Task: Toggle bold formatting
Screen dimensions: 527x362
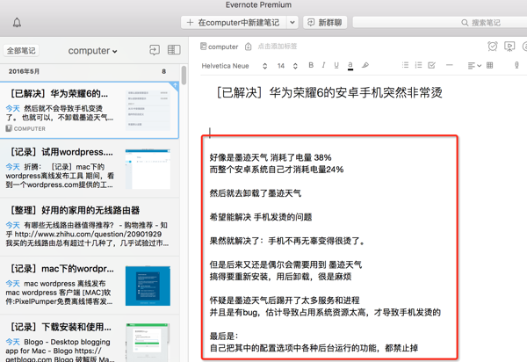Action: (311, 65)
